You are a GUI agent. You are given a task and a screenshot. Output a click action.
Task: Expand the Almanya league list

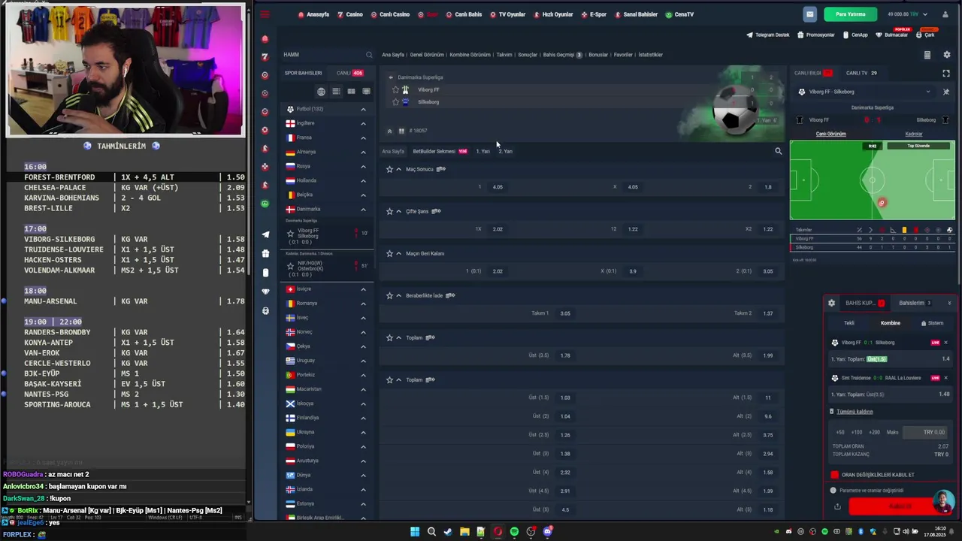363,152
